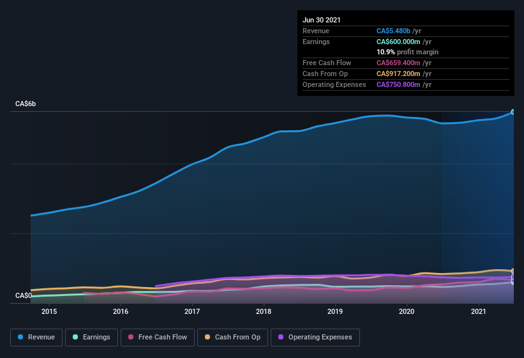Click the 2020 x-axis label
The image size is (524, 358).
[x=407, y=311]
